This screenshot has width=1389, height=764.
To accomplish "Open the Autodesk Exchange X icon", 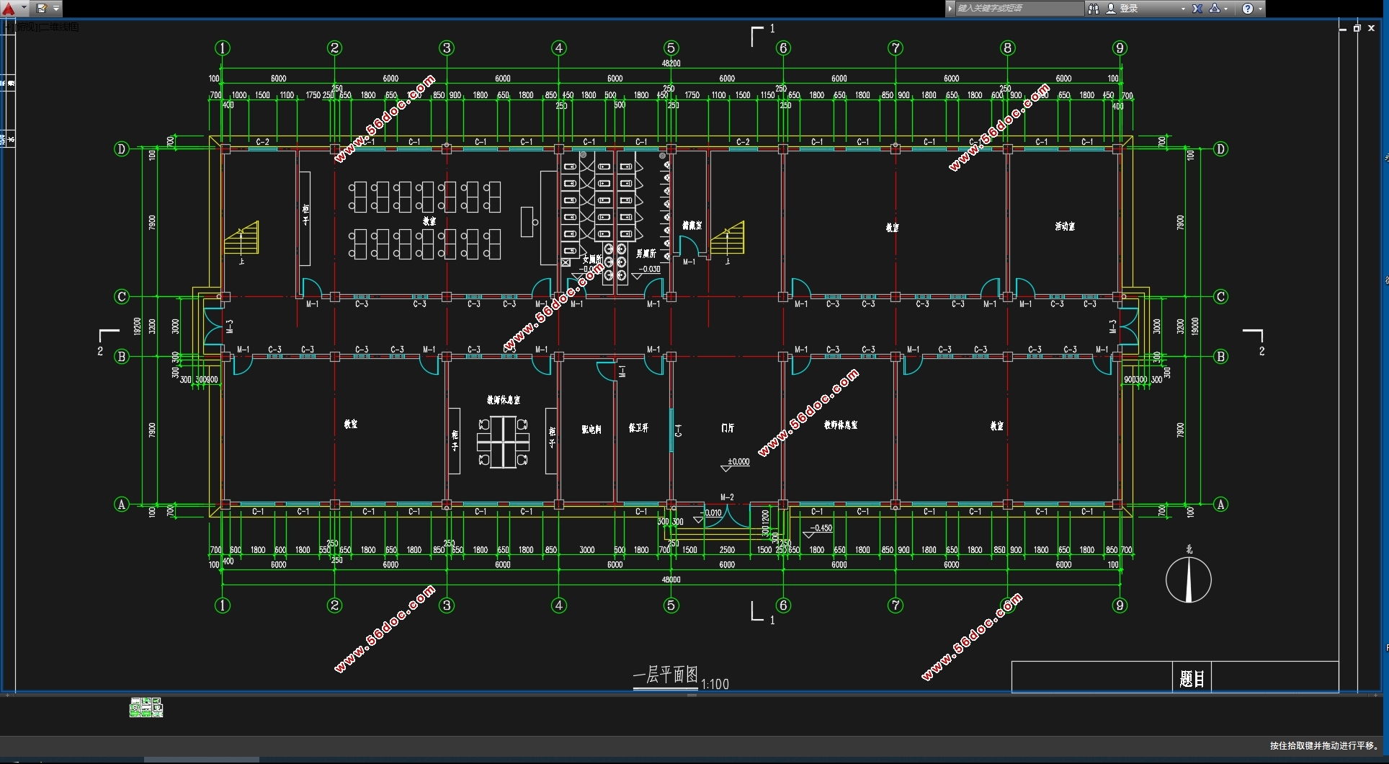I will coord(1197,9).
